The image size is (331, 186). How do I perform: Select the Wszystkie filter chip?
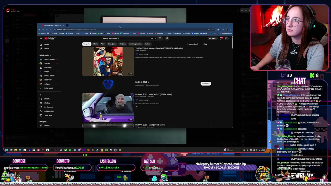click(87, 44)
